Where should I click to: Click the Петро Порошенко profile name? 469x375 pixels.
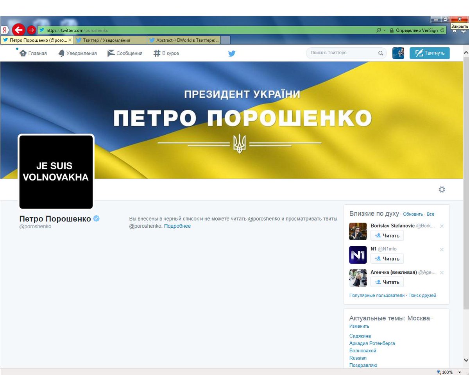click(55, 219)
